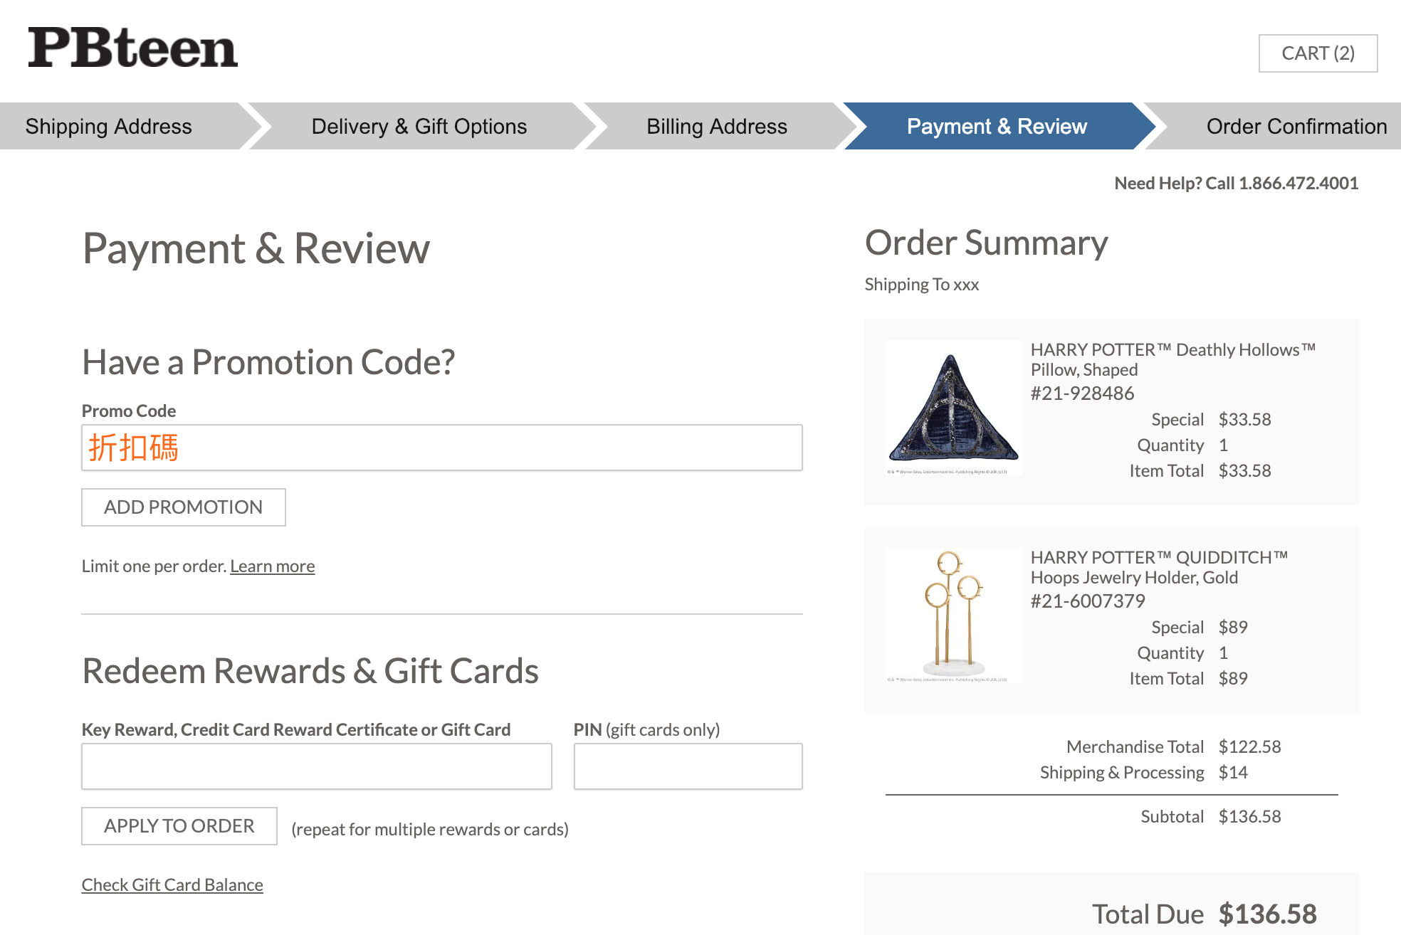Click the Deathly Hallows pillow thumbnail
The image size is (1401, 935).
coord(953,408)
